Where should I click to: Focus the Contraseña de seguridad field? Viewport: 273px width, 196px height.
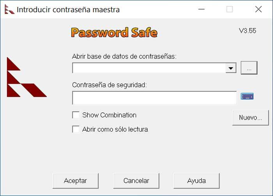click(x=154, y=98)
